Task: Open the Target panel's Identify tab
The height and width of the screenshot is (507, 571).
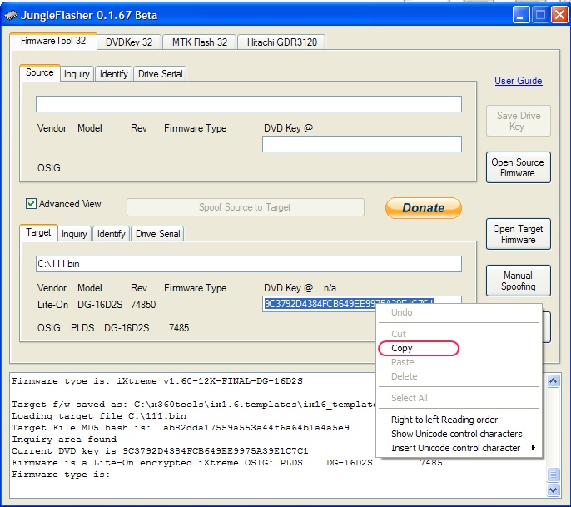Action: click(x=111, y=234)
